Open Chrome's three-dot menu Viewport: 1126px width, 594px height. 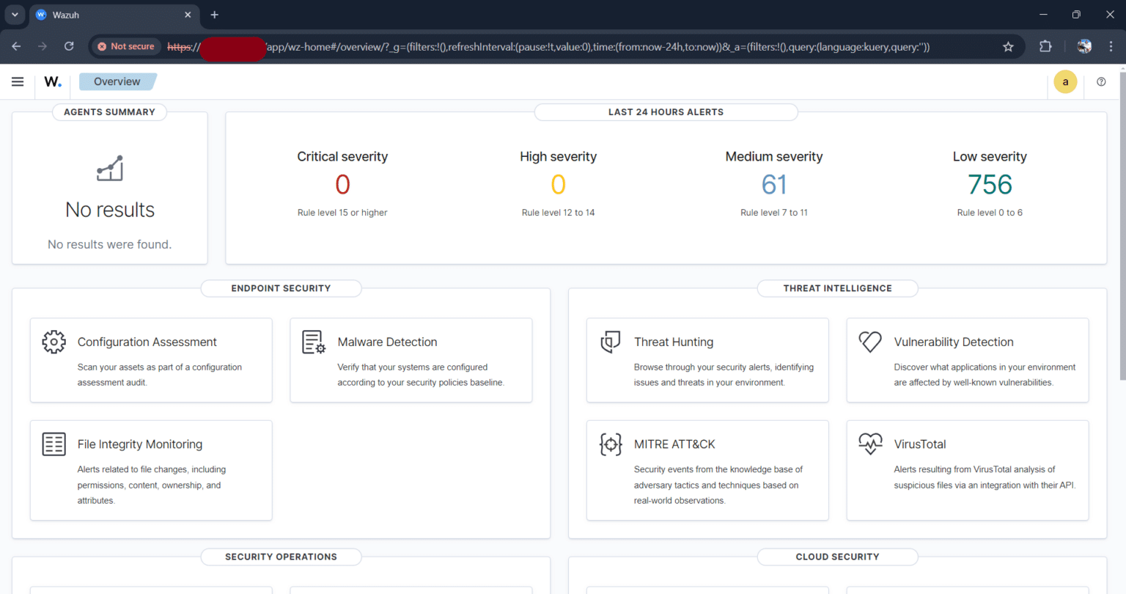pyautogui.click(x=1111, y=46)
